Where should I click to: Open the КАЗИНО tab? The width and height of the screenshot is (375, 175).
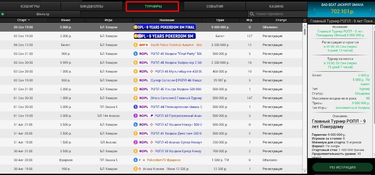[x=276, y=6]
